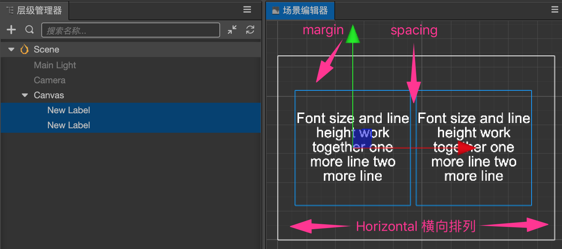Switch to the 层级管理器 tab
The image size is (562, 249).
click(35, 10)
